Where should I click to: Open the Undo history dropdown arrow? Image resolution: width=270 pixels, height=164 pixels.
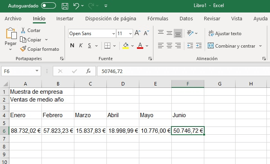point(83,6)
